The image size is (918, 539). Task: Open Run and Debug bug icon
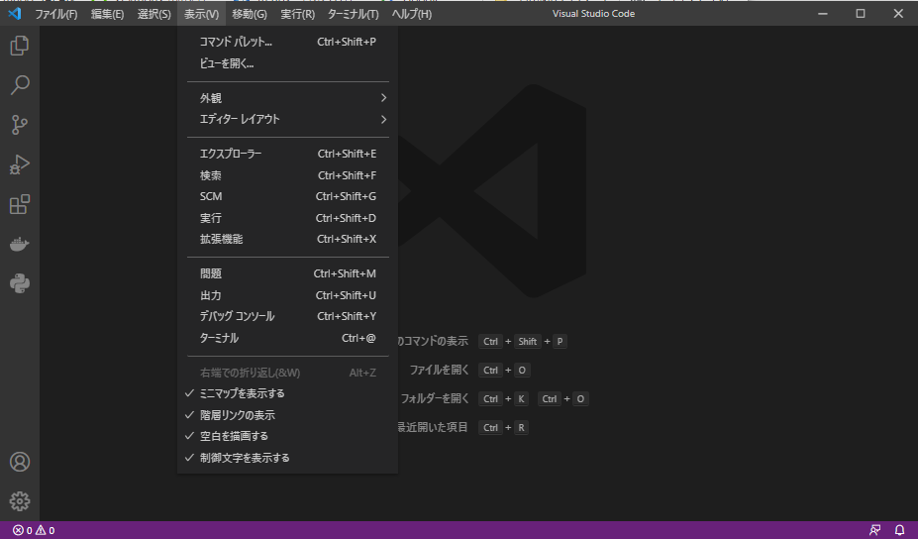(20, 164)
